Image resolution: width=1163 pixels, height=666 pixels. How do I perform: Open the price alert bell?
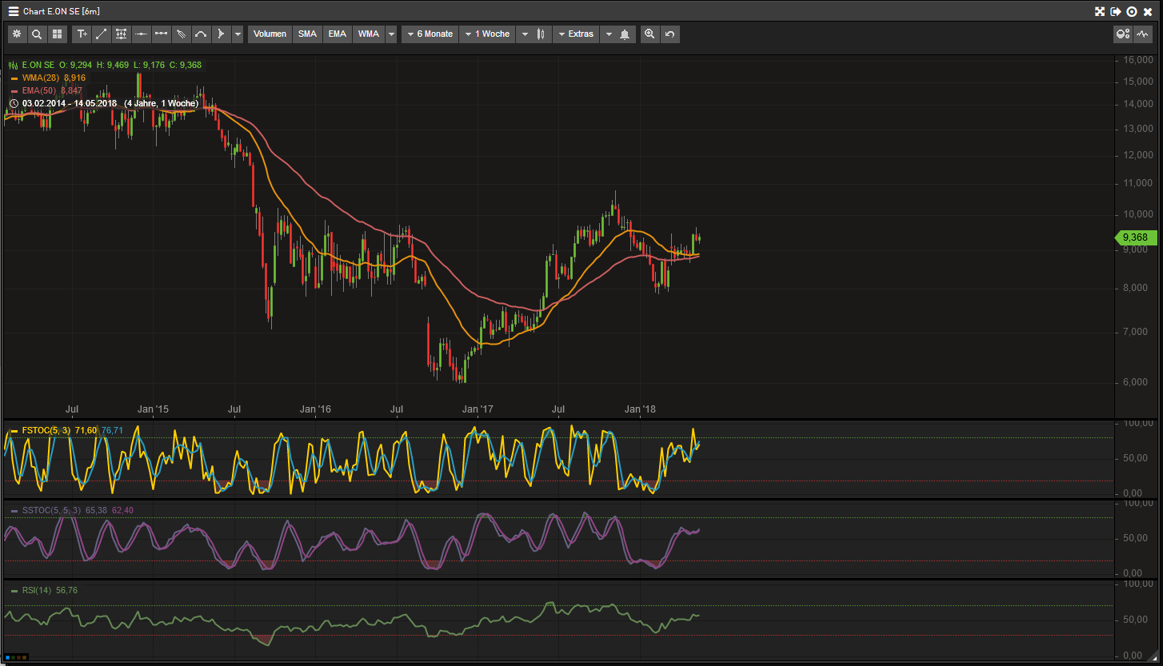tap(625, 34)
